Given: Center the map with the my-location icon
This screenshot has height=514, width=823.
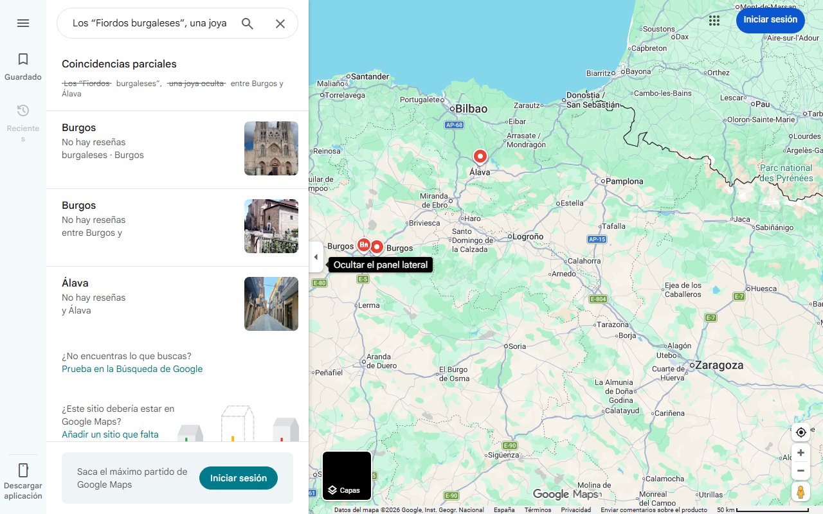Looking at the screenshot, I should 800,432.
